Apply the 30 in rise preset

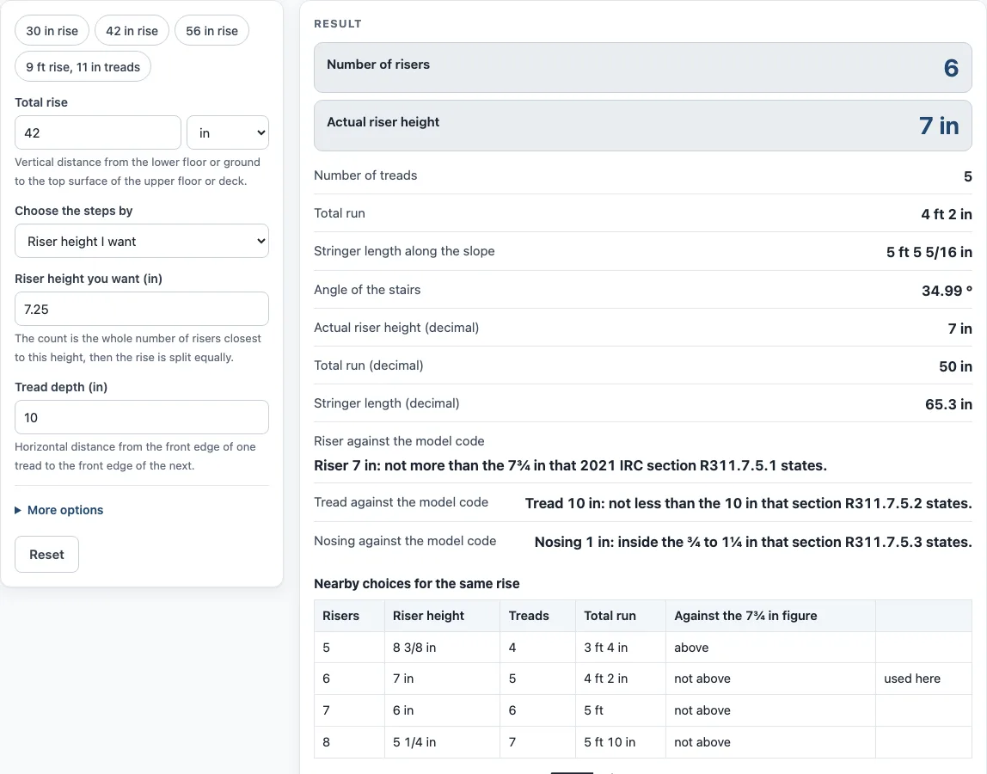coord(52,31)
